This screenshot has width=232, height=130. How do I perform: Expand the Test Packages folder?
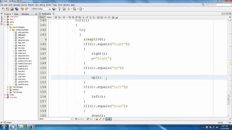point(8,87)
